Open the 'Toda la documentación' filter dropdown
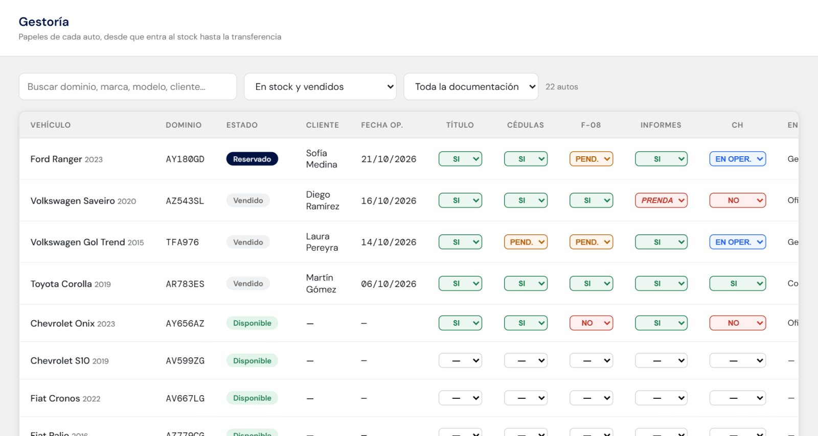Screen dimensions: 818x436 471,87
